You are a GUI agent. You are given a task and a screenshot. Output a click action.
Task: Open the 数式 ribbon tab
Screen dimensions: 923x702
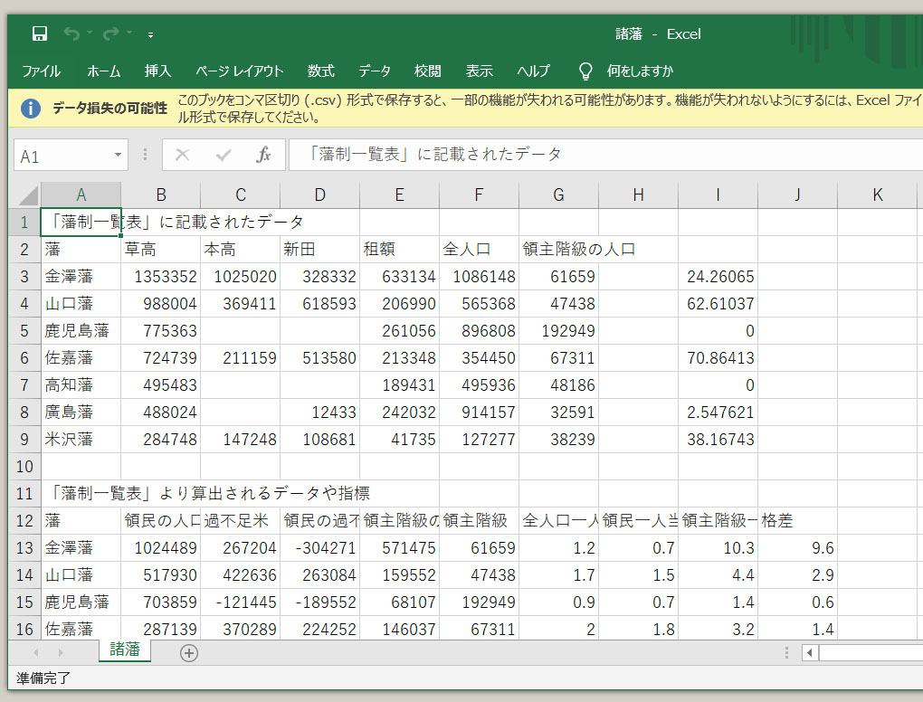[321, 71]
